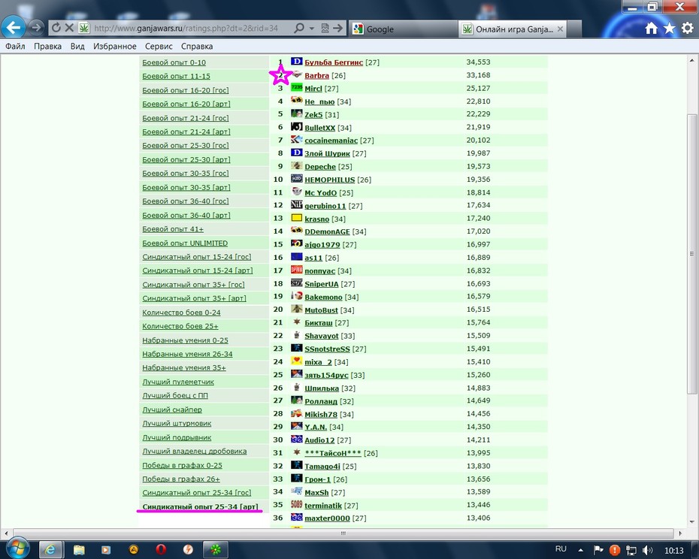Click the browser Back arrow button
The image size is (699, 559).
pyautogui.click(x=13, y=28)
